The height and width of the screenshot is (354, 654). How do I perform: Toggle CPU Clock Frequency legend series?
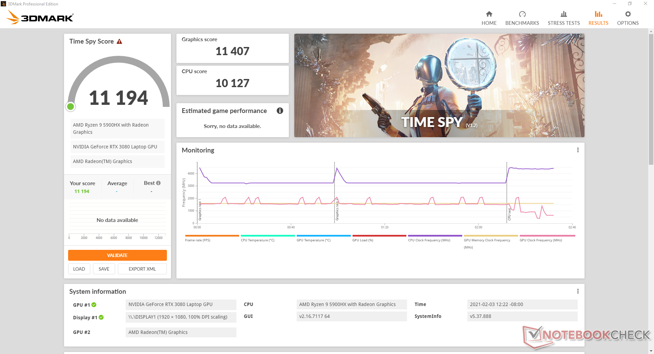pos(435,238)
